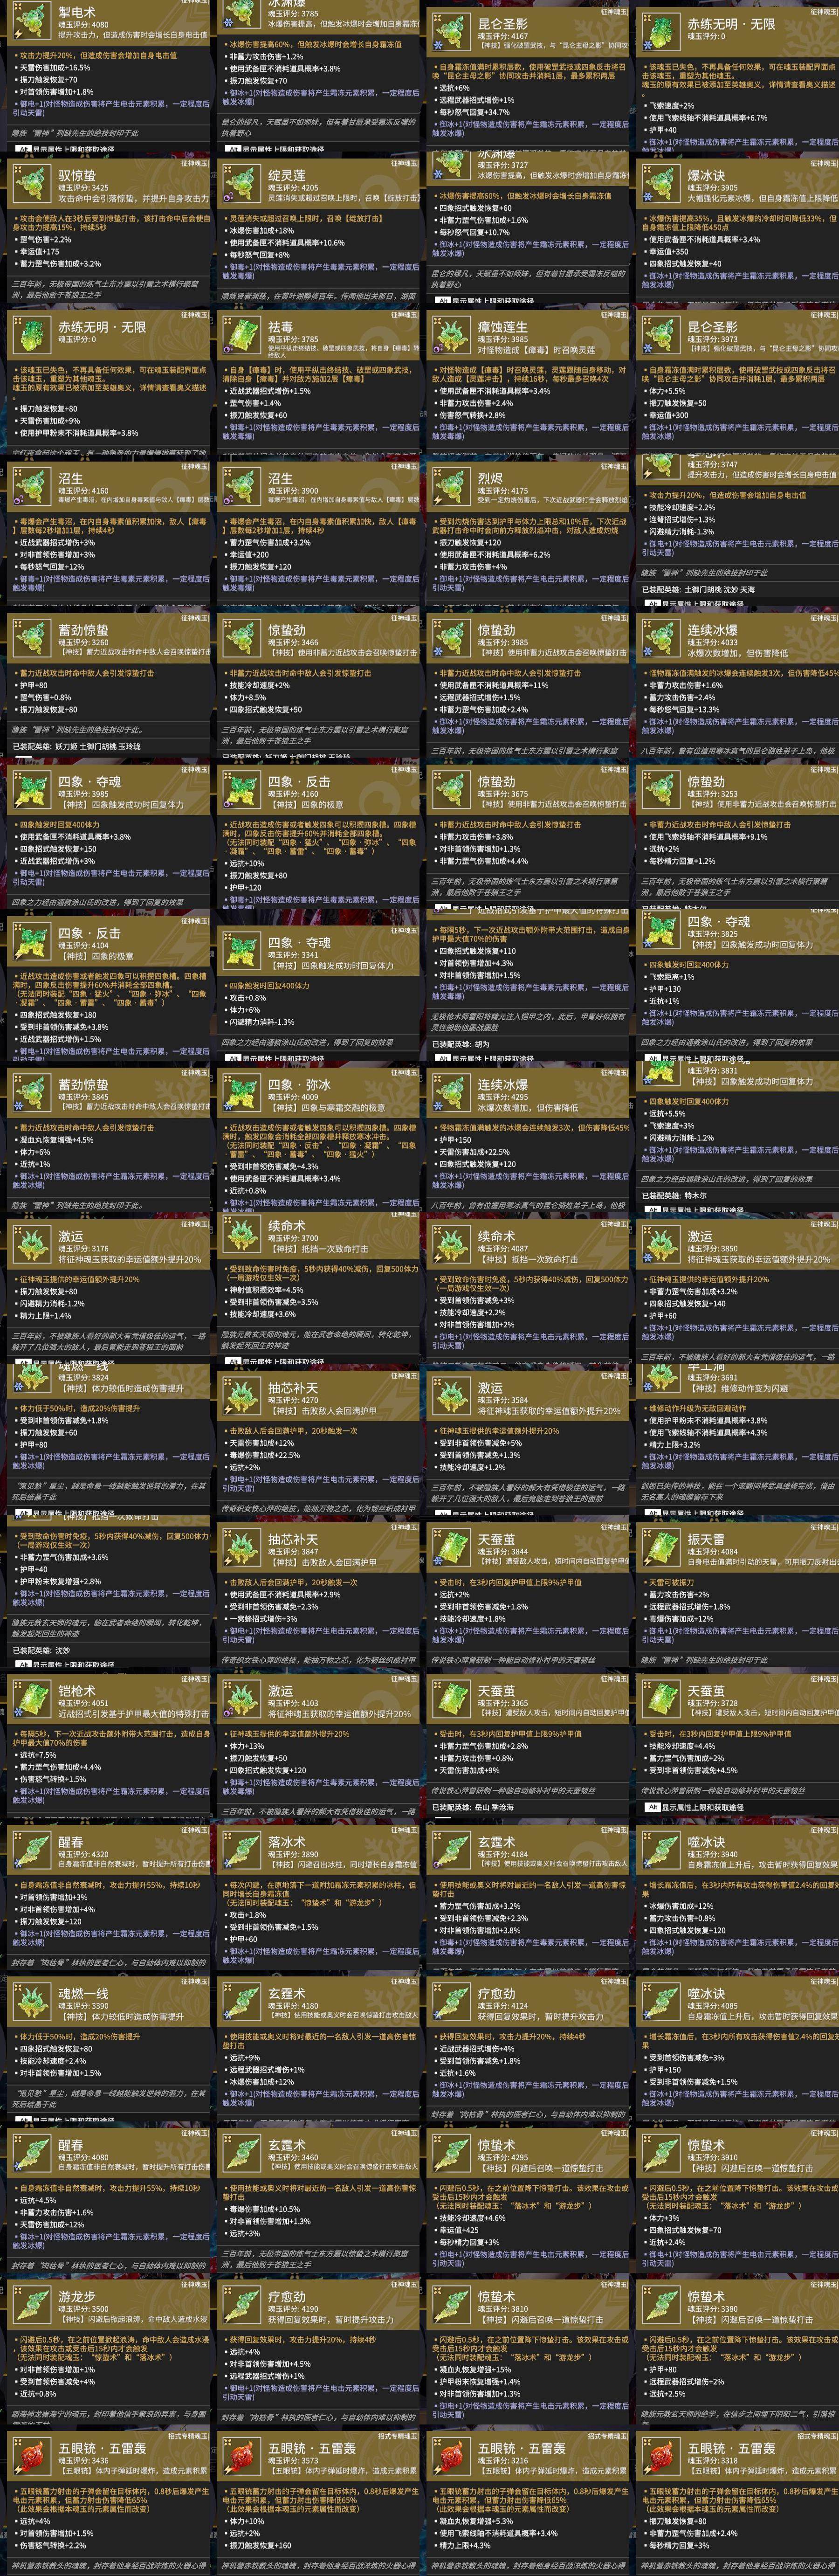Click the 驭惊蛰 soul jade icon
The width and height of the screenshot is (839, 2576).
tap(30, 181)
